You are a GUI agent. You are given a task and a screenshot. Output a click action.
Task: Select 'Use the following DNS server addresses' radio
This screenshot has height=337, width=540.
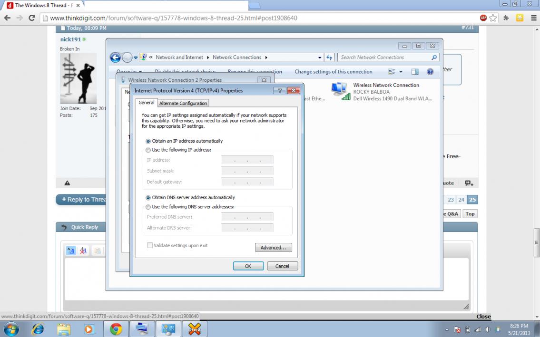pyautogui.click(x=148, y=207)
